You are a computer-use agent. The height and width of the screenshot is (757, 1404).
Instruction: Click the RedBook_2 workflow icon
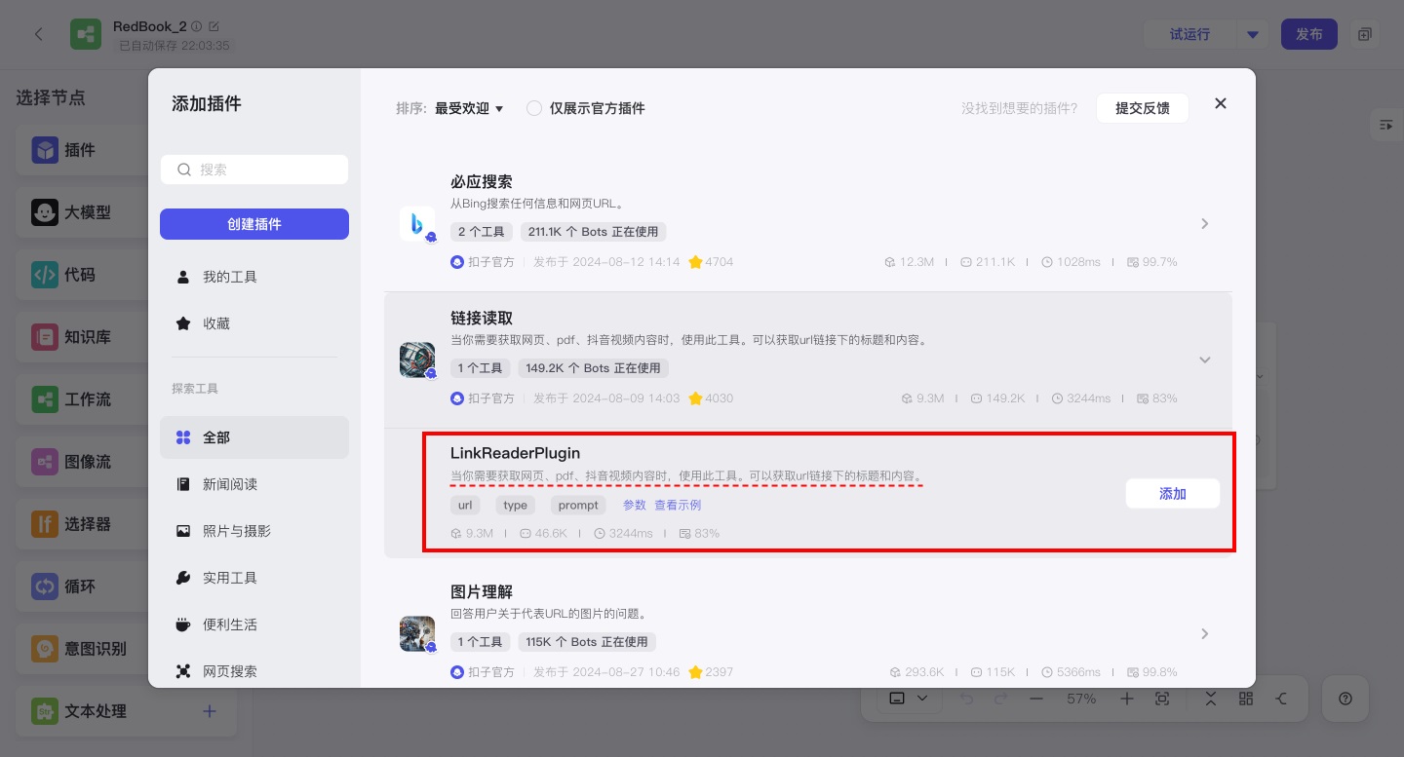(86, 34)
